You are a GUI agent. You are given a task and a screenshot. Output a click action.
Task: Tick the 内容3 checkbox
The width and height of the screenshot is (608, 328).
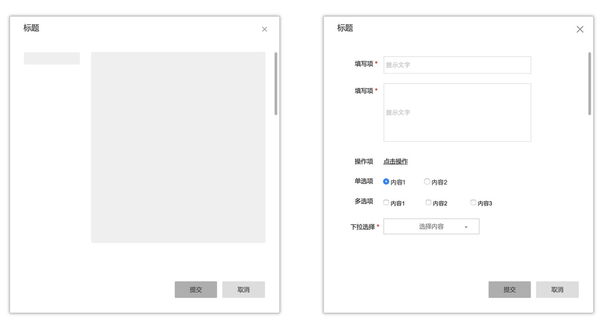pyautogui.click(x=473, y=203)
